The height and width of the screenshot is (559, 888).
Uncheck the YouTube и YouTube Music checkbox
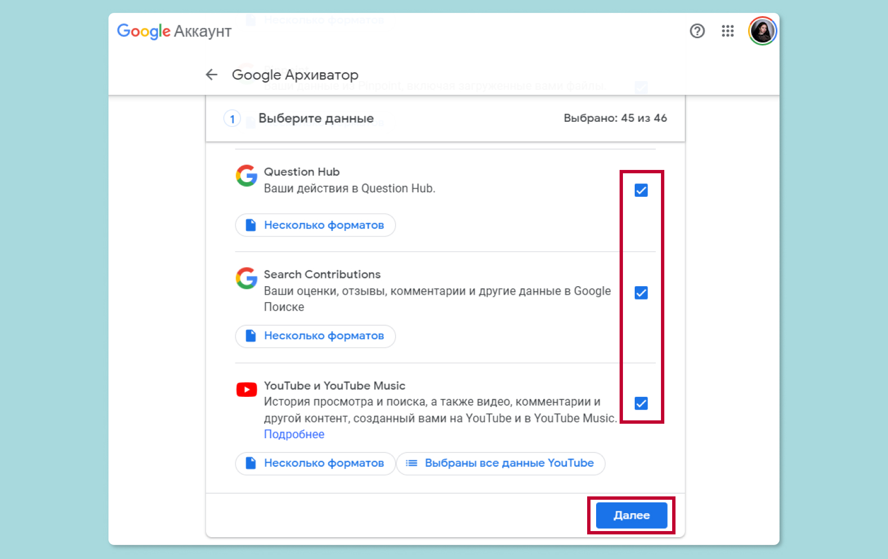641,403
